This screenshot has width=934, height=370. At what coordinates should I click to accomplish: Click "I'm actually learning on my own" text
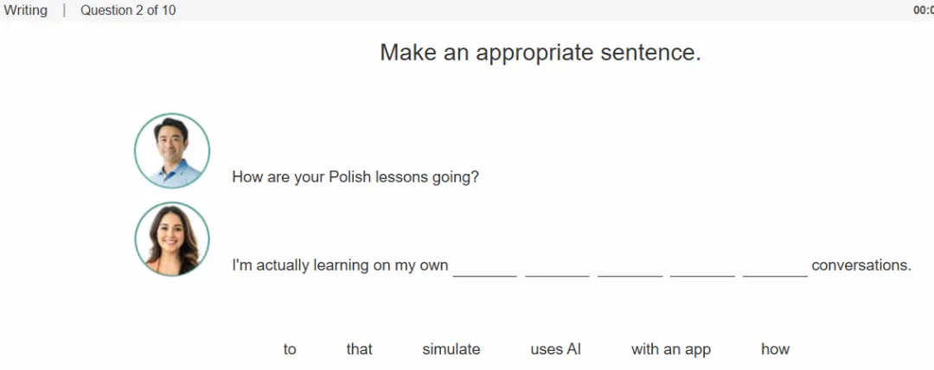pyautogui.click(x=340, y=265)
